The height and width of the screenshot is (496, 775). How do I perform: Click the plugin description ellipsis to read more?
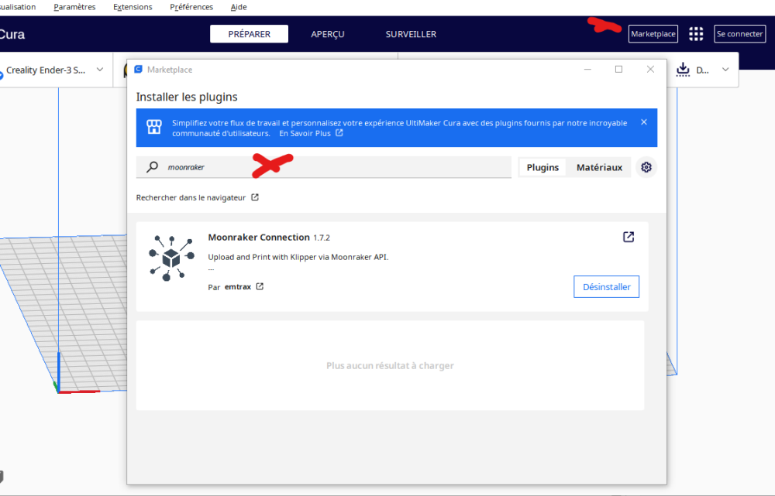211,269
